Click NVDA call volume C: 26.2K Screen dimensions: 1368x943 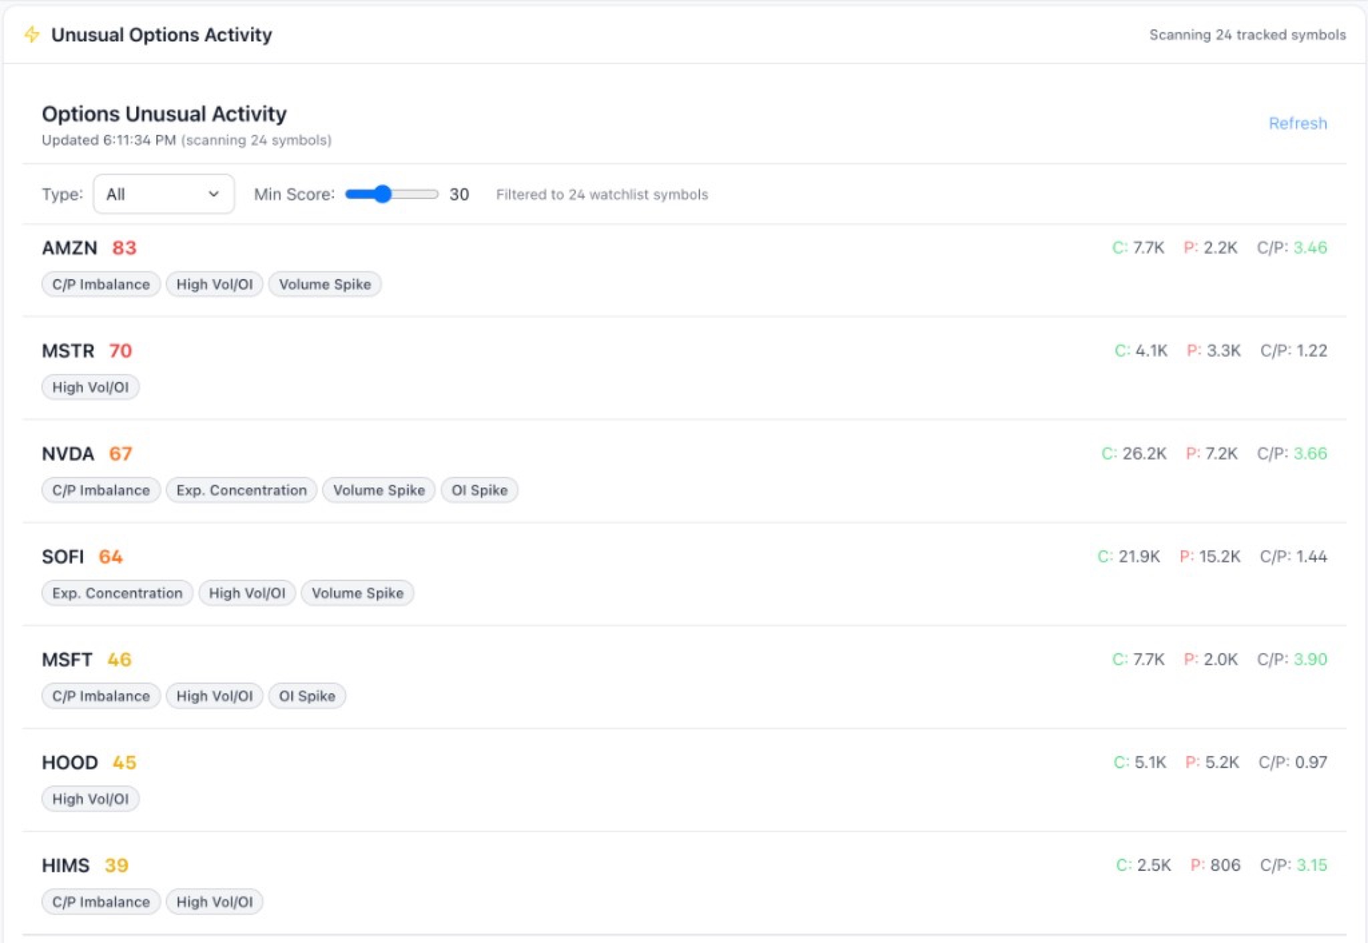1134,453
